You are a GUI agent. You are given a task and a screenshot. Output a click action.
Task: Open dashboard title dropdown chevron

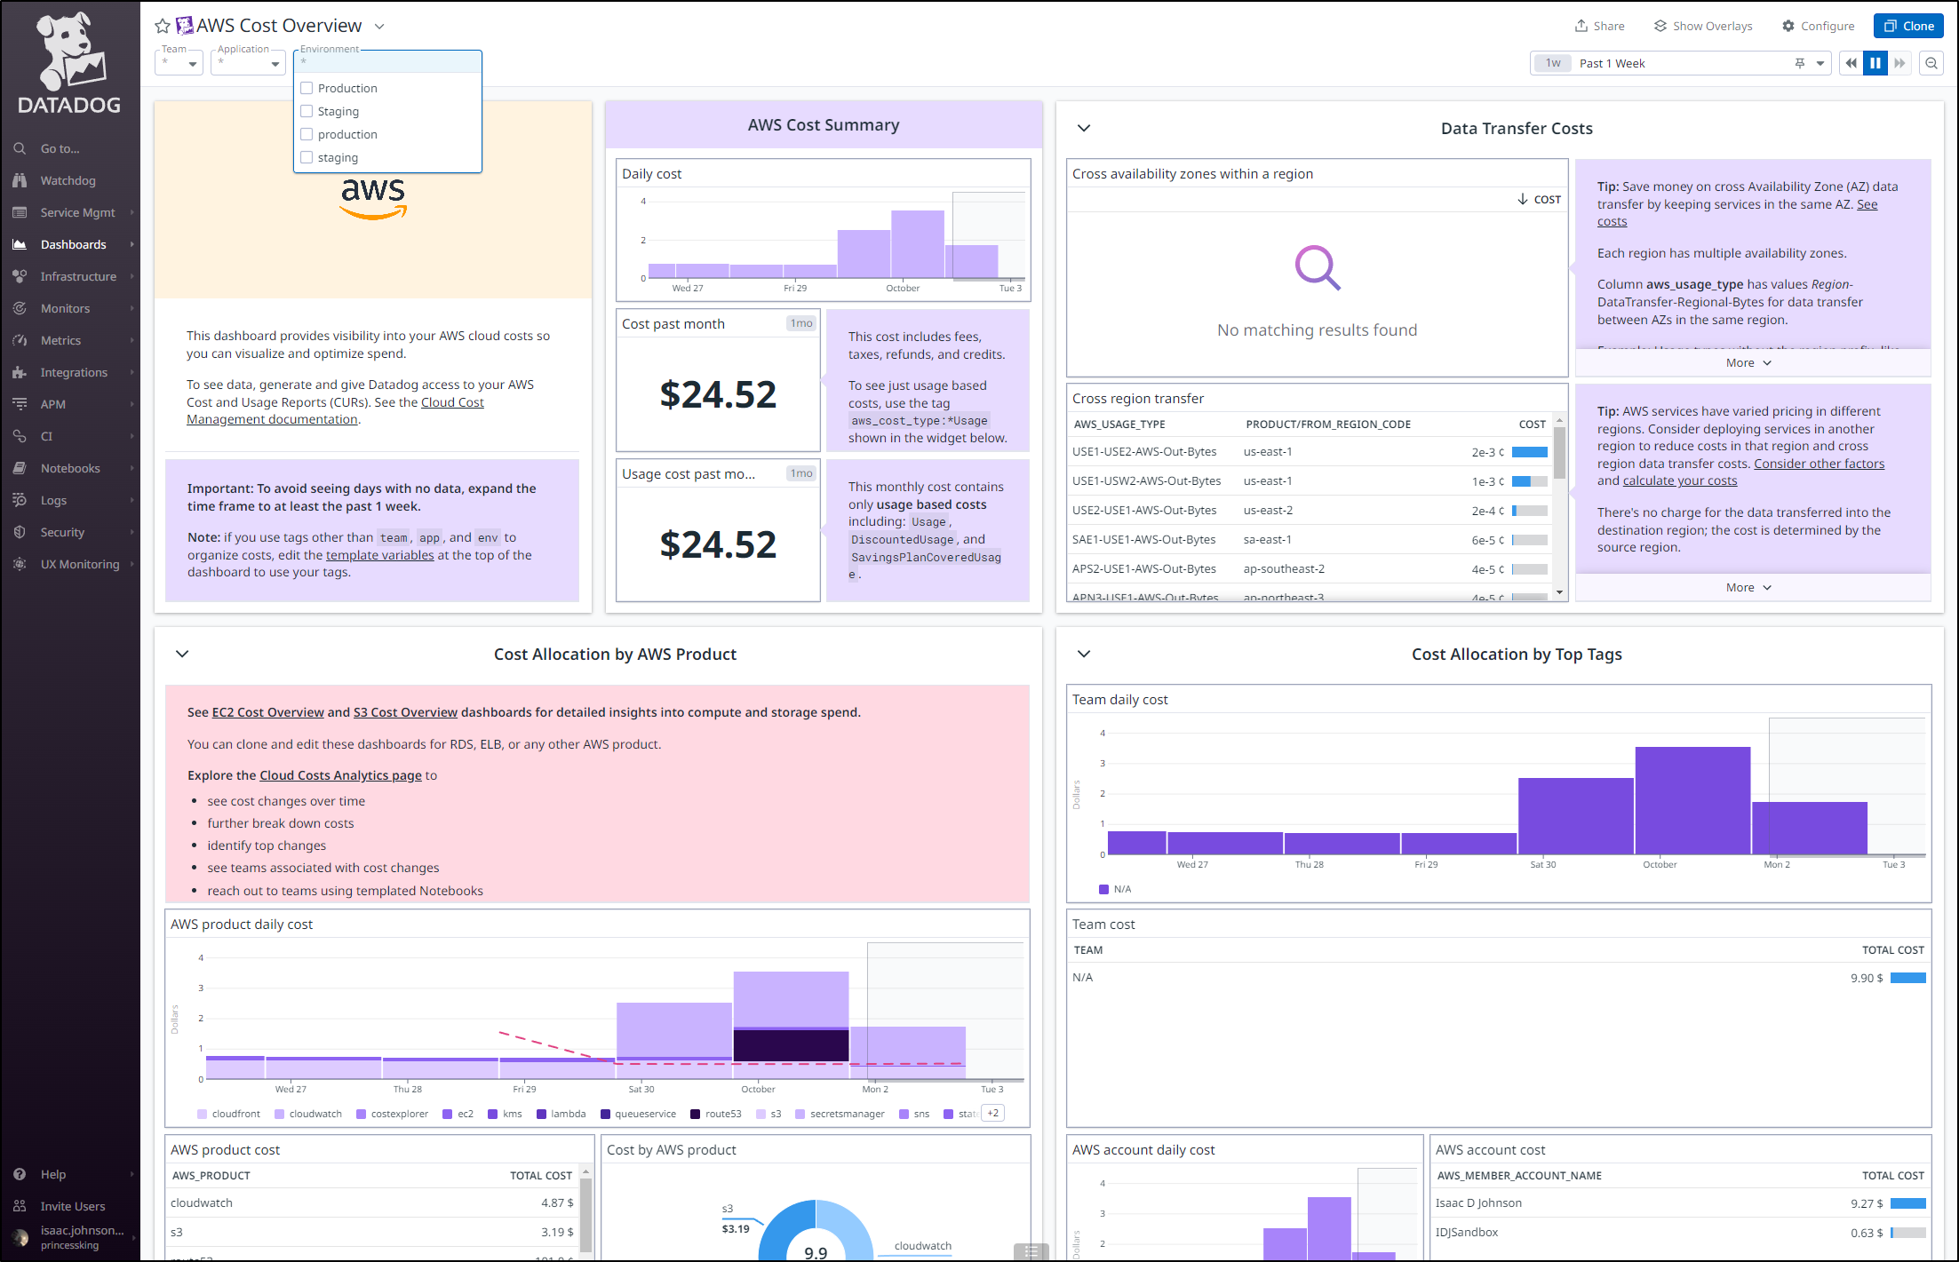379,26
